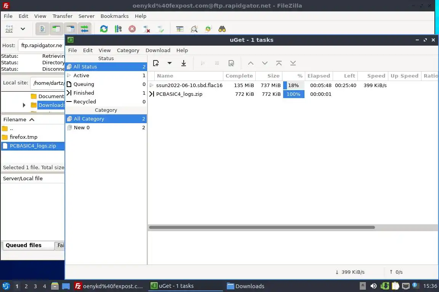Click the volume icon in system tray
The width and height of the screenshot is (439, 292).
tap(373, 286)
